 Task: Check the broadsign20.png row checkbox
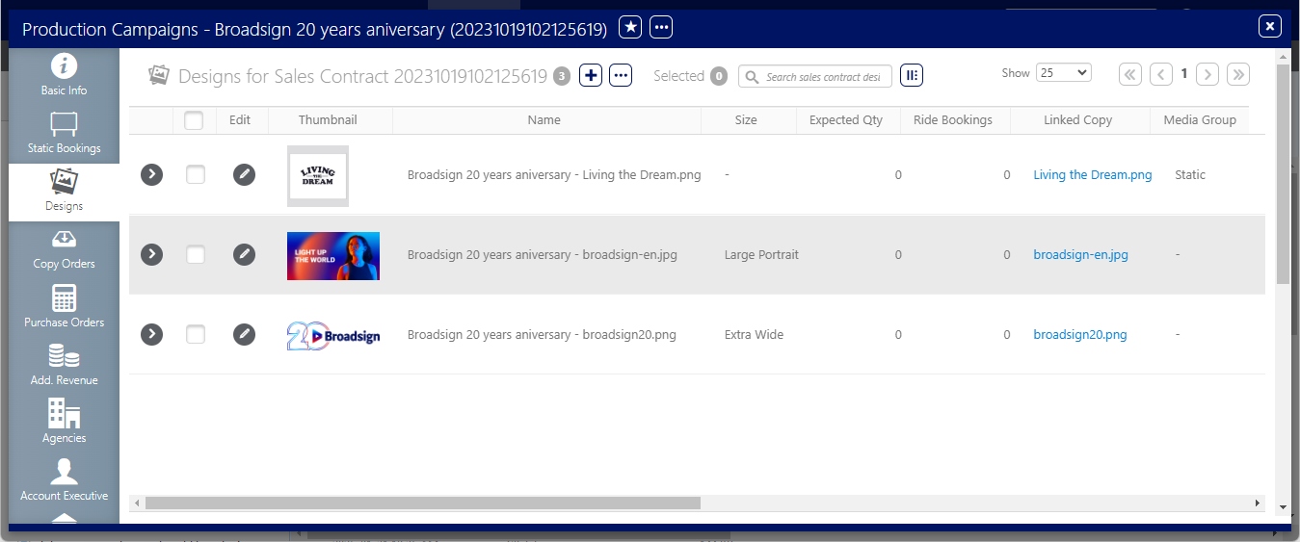[x=196, y=334]
